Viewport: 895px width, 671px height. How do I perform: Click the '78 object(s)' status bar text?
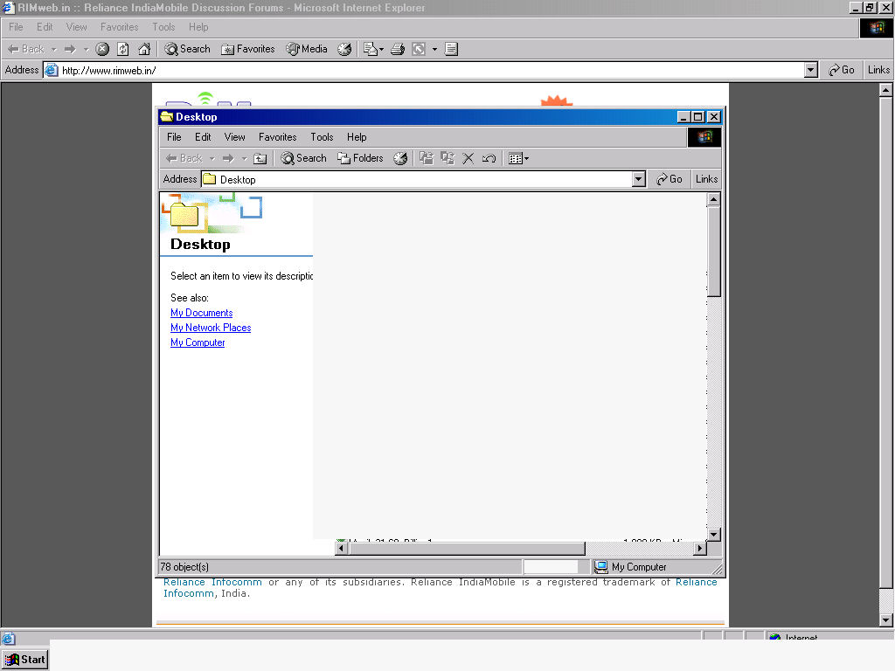pyautogui.click(x=184, y=566)
